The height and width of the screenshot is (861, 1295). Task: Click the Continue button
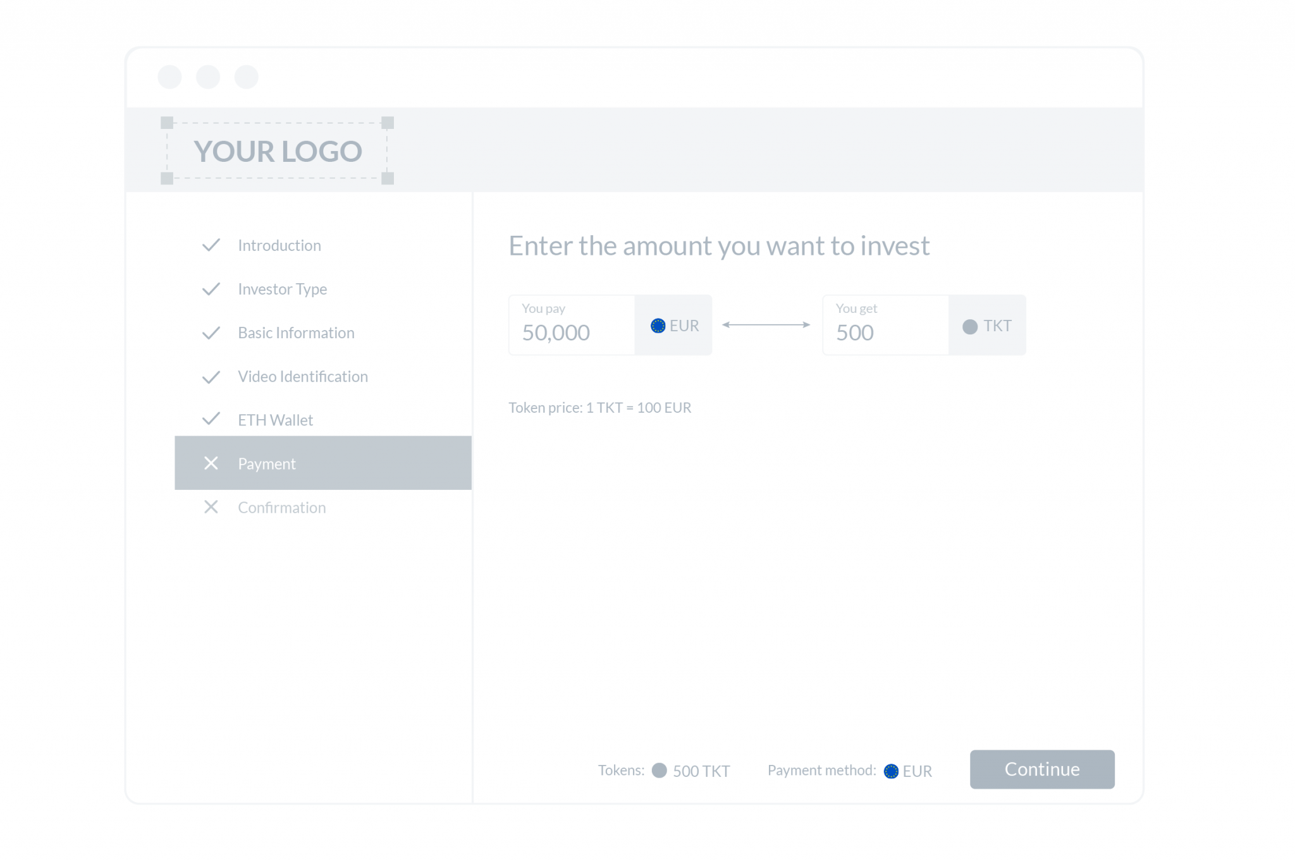point(1042,769)
